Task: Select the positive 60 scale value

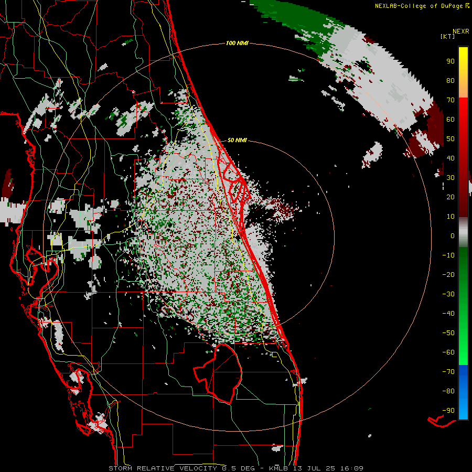Action: pos(450,119)
